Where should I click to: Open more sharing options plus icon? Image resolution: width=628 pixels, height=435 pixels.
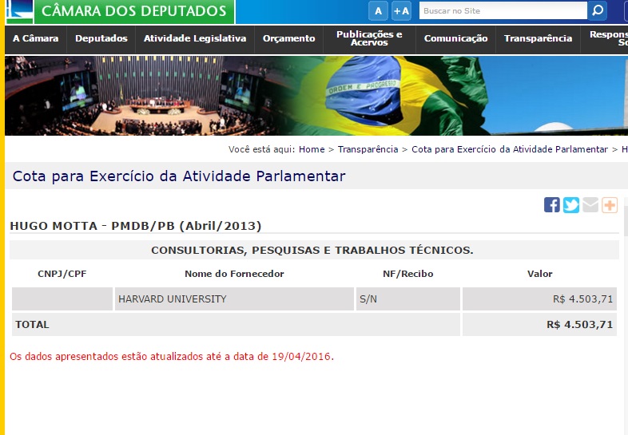tap(609, 205)
